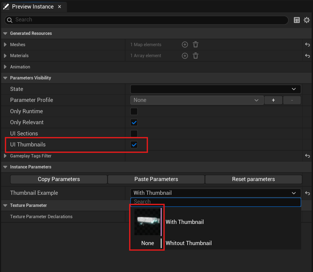Empty the Materials array with trash icon
313x272 pixels.
click(196, 55)
